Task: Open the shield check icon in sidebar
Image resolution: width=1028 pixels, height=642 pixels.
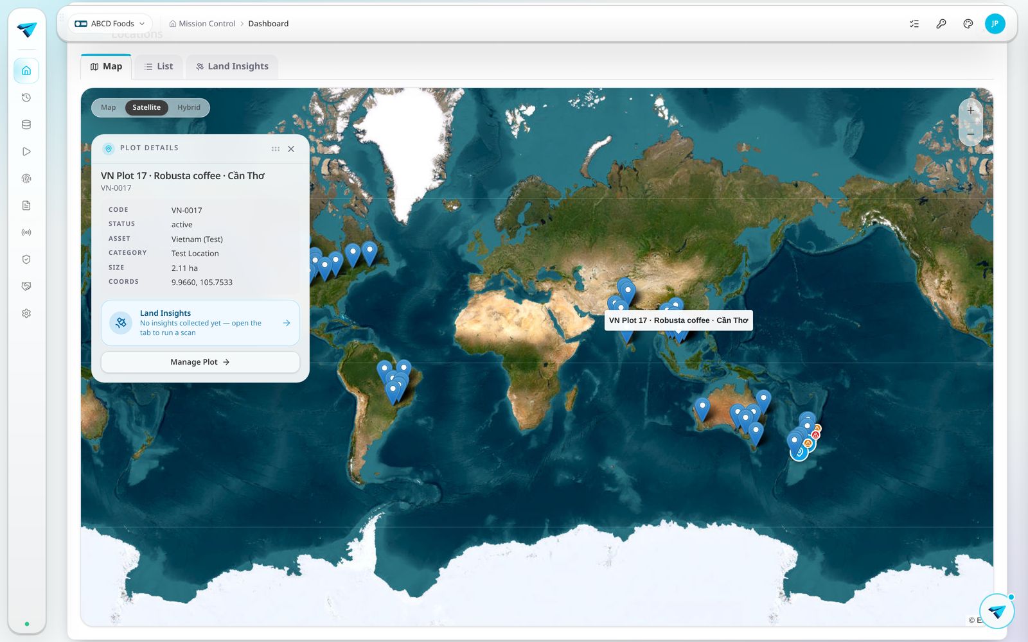Action: pos(26,259)
